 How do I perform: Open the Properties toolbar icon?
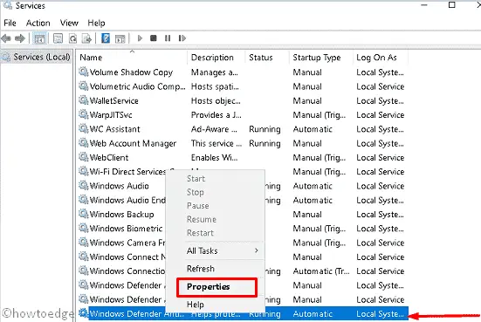point(58,38)
